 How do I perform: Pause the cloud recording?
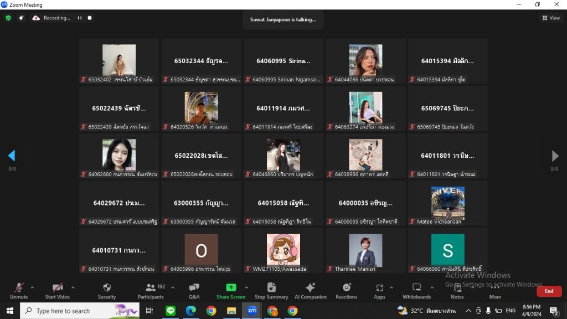coord(80,18)
